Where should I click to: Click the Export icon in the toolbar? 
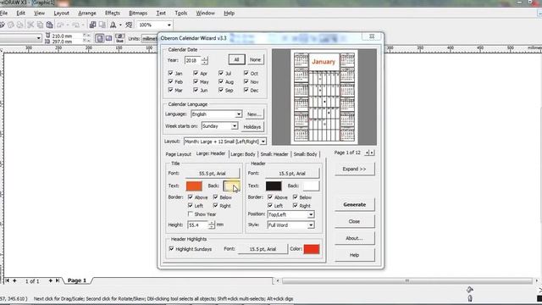102,25
